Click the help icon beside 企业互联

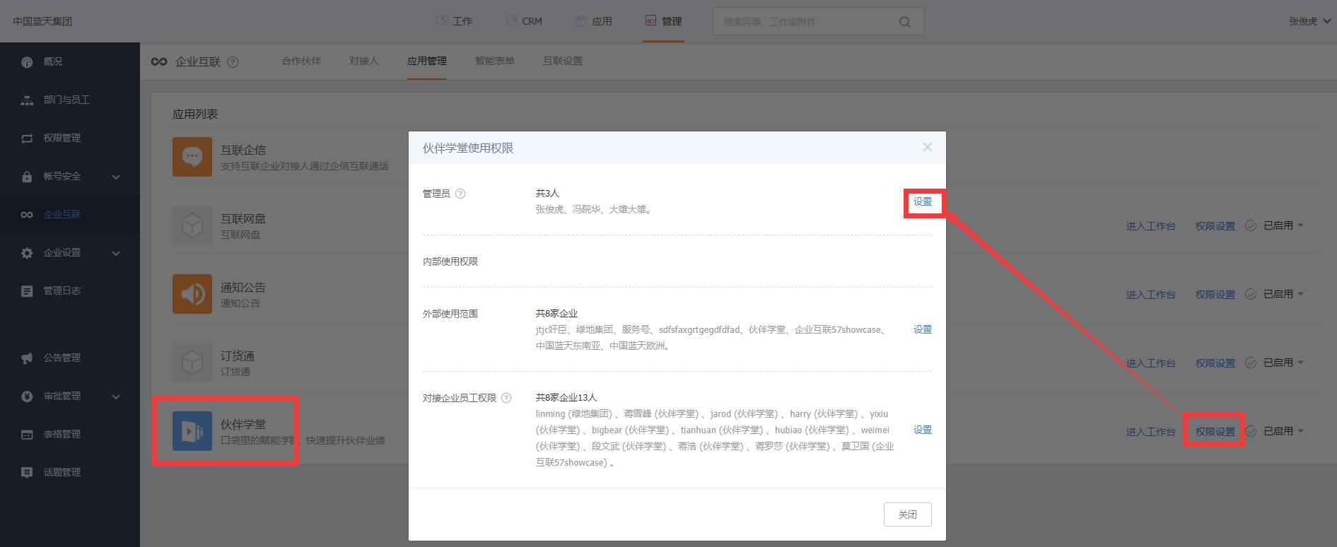pos(233,62)
